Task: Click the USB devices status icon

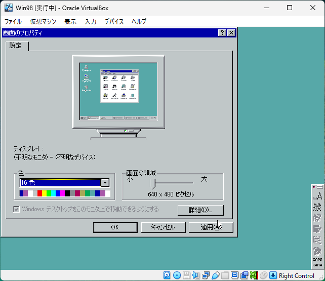Action: [x=215, y=275]
